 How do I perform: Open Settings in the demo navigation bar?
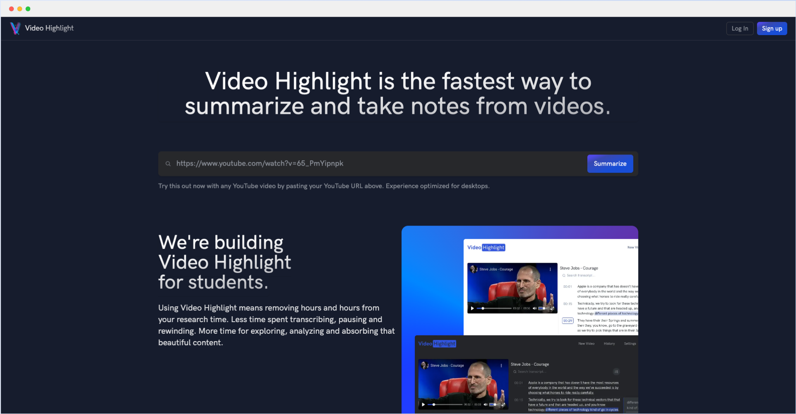(630, 344)
